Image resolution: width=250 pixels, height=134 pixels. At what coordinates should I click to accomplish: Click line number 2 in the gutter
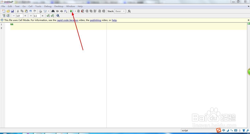(1, 28)
